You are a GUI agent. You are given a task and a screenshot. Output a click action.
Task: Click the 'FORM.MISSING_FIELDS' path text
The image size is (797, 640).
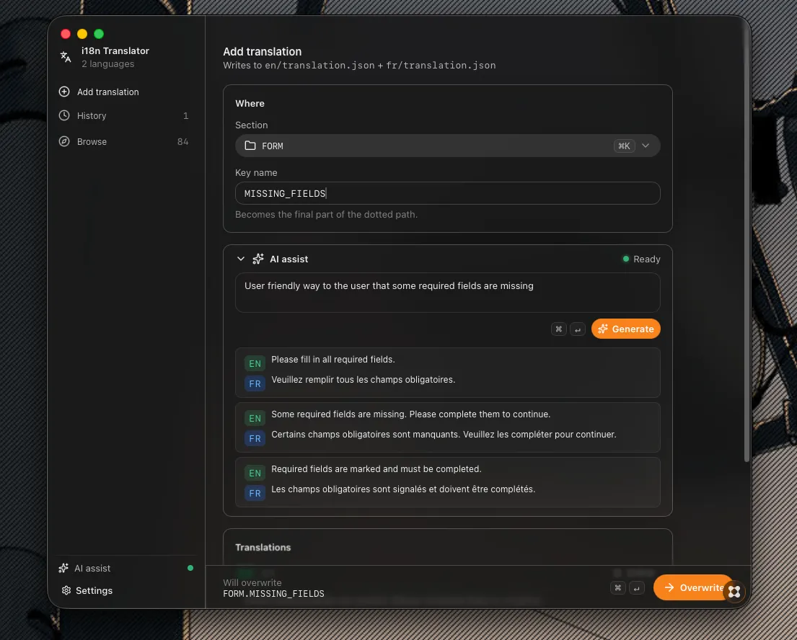(273, 594)
